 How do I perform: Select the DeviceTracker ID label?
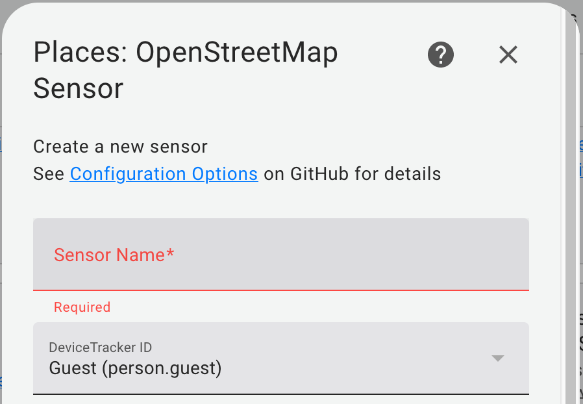tap(100, 347)
